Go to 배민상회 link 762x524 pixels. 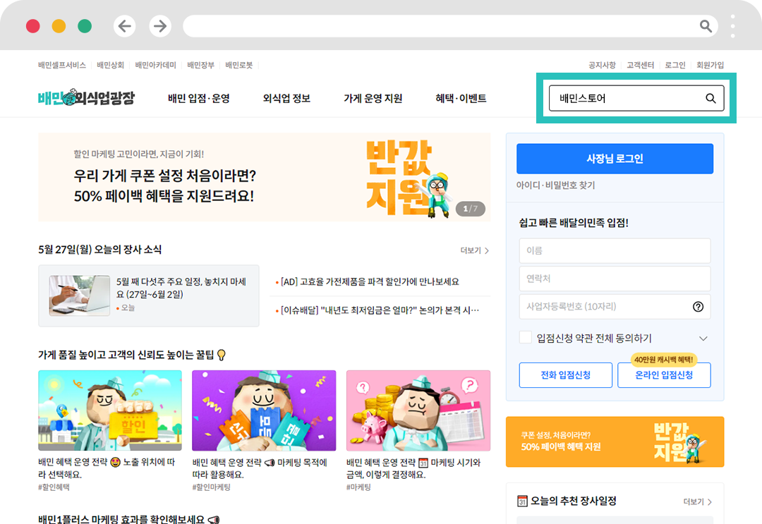110,65
